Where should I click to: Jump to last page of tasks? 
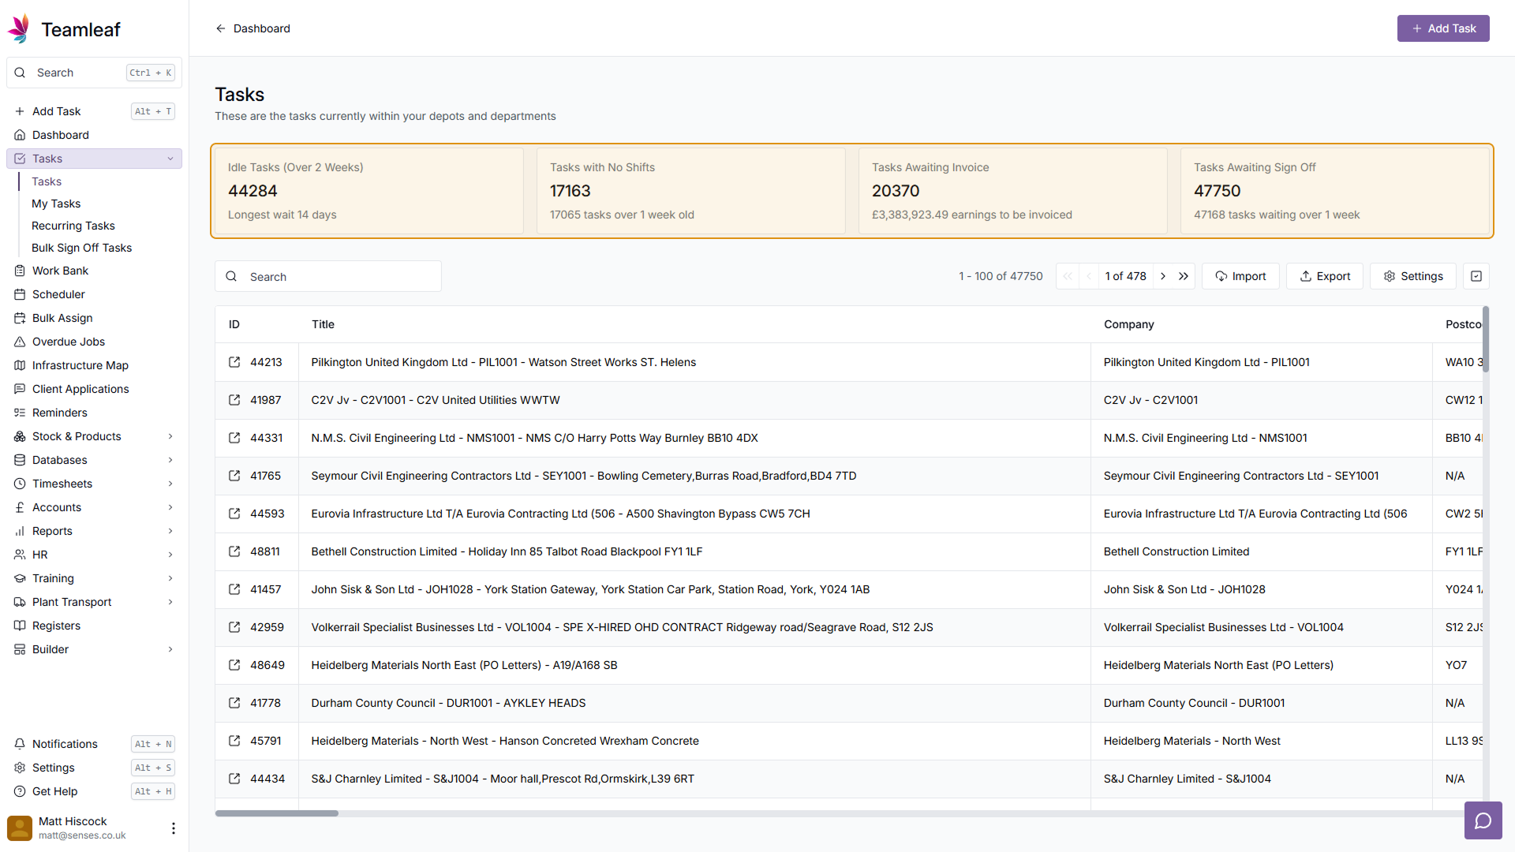[1184, 276]
